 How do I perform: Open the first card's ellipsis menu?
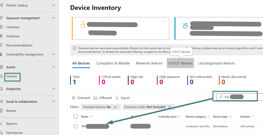pos(165,21)
